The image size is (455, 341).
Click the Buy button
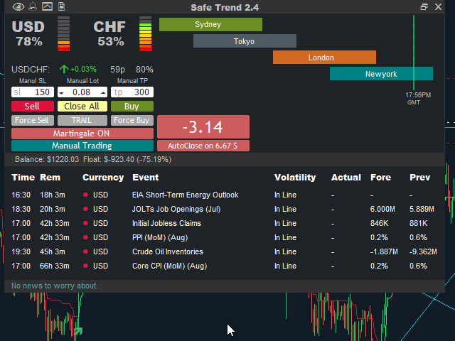[132, 106]
